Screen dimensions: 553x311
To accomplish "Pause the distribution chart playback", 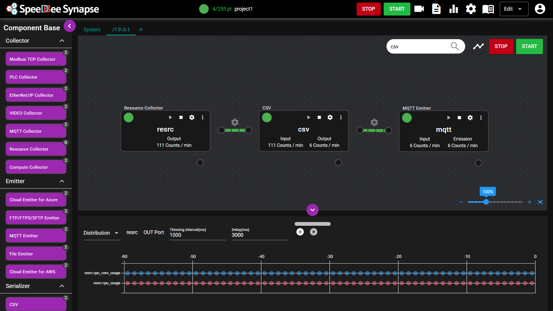I will (300, 232).
